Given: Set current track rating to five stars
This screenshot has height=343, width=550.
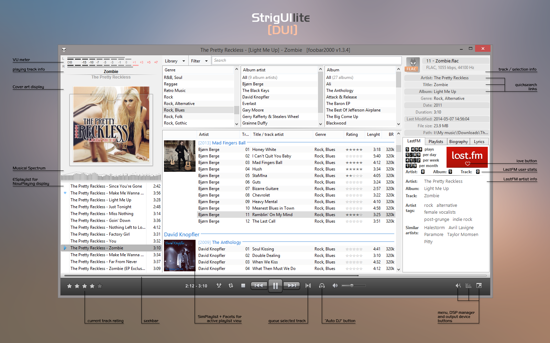Looking at the screenshot, I should point(100,286).
